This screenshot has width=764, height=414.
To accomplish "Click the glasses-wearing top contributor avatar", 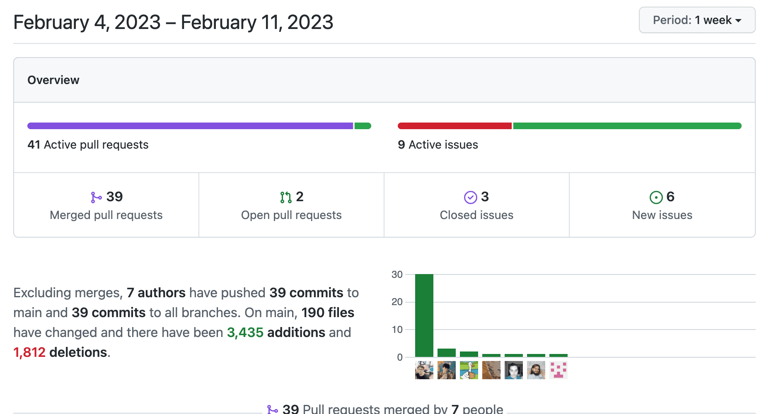I will pos(424,370).
